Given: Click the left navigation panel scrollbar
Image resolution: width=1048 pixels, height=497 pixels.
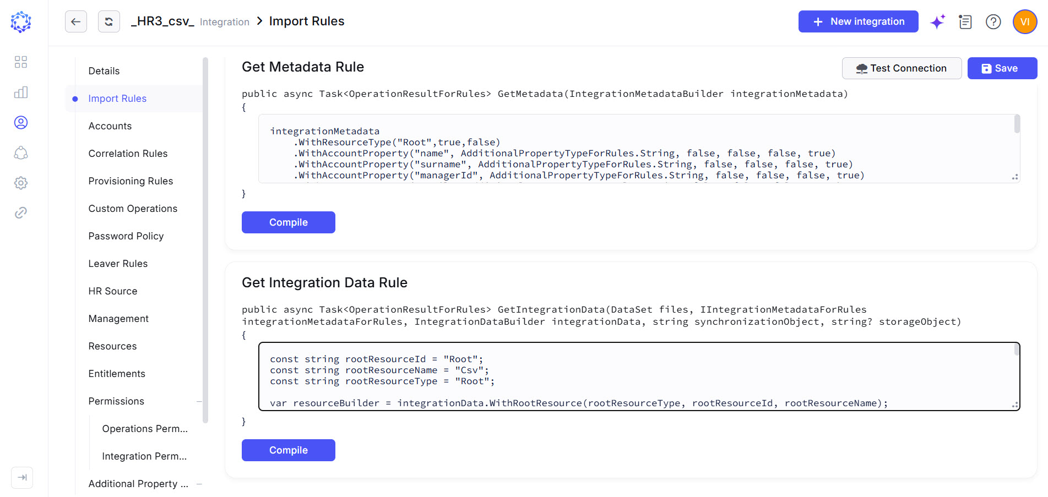Looking at the screenshot, I should 205,240.
